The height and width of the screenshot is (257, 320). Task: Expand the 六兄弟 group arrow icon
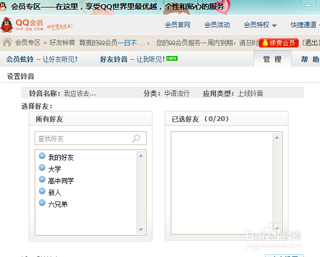coord(42,203)
